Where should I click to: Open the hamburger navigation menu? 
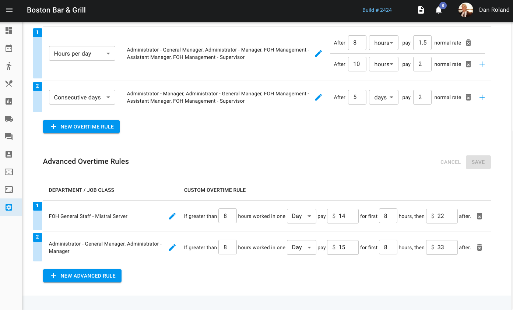pos(9,10)
